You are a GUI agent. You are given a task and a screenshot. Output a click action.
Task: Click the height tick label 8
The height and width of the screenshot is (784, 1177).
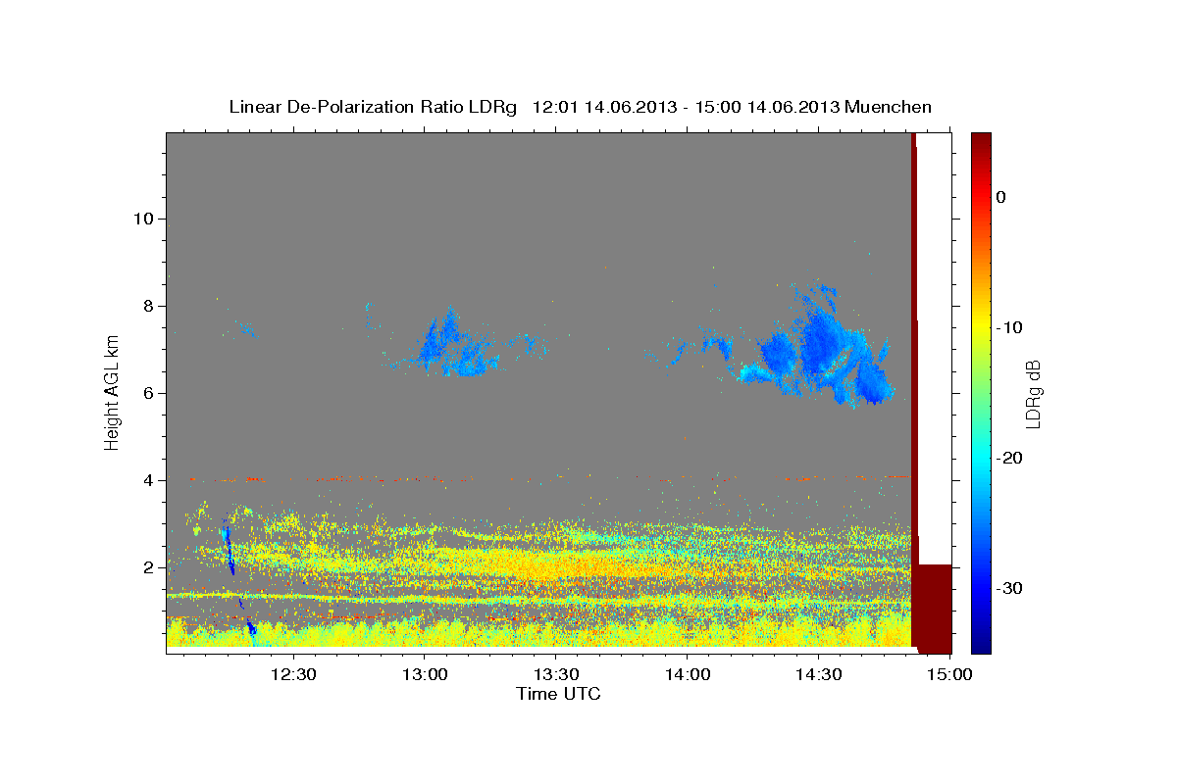(x=148, y=306)
